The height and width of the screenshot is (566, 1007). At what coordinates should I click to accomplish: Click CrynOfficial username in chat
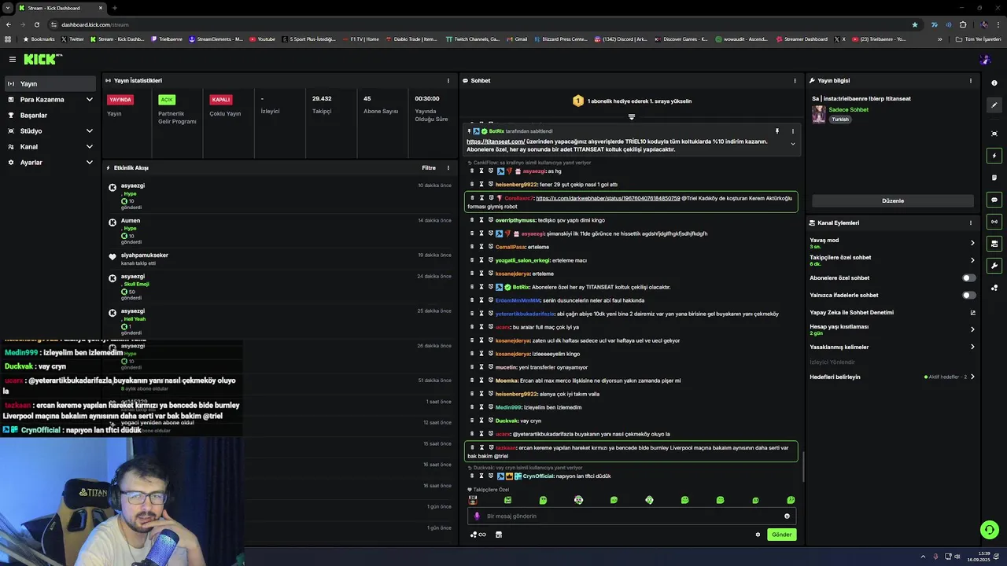(539, 476)
